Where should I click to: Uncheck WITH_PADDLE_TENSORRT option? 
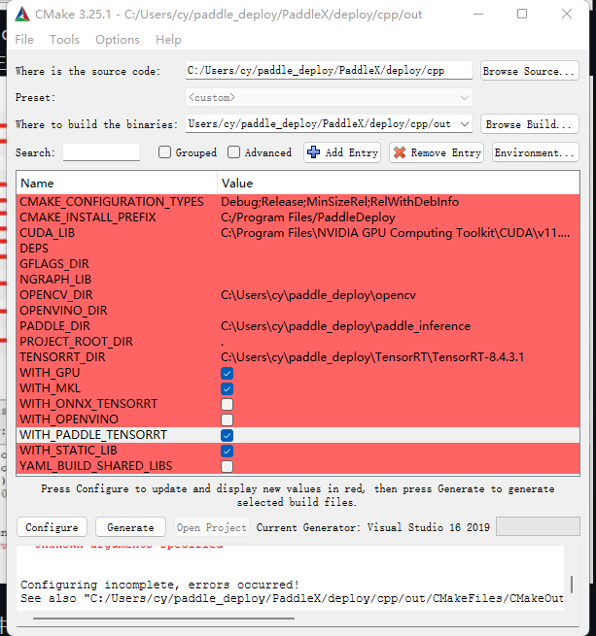[228, 435]
